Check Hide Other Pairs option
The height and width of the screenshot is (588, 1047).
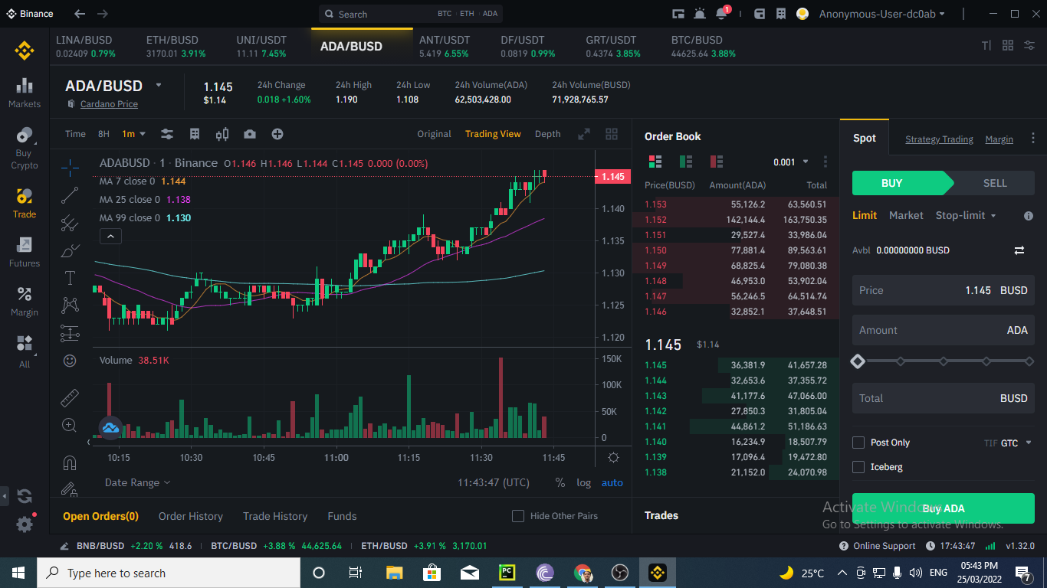[518, 516]
